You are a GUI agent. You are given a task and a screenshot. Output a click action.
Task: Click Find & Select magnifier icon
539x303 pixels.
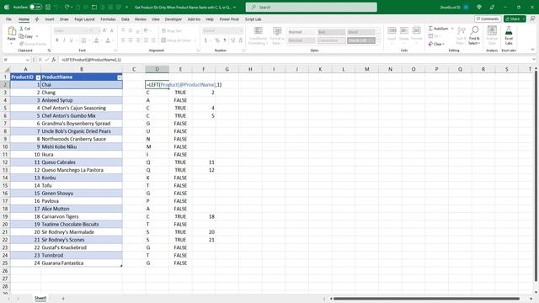click(474, 30)
